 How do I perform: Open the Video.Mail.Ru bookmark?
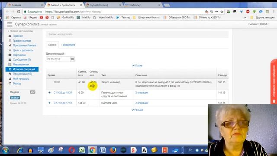coord(103,17)
